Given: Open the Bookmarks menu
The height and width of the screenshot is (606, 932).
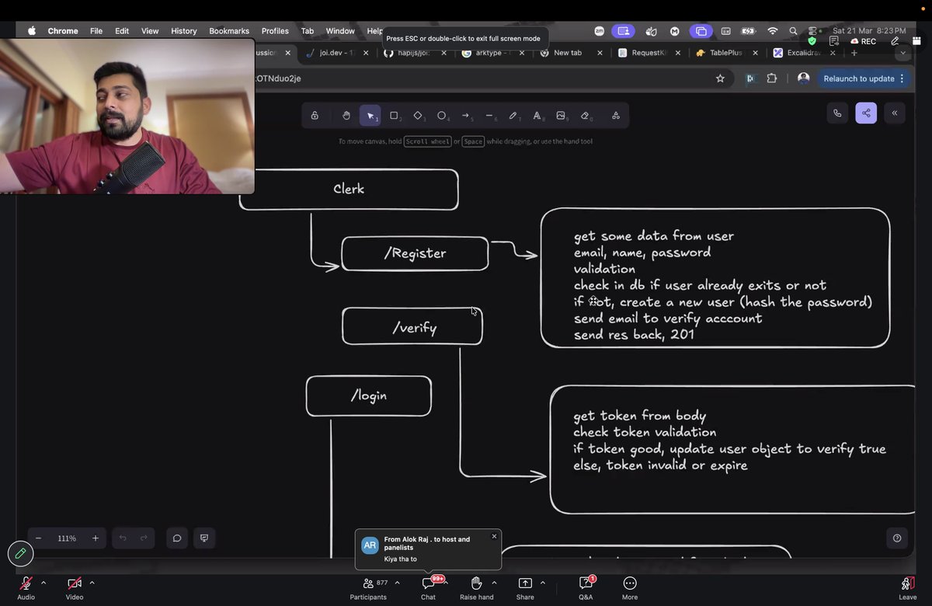Looking at the screenshot, I should tap(228, 31).
